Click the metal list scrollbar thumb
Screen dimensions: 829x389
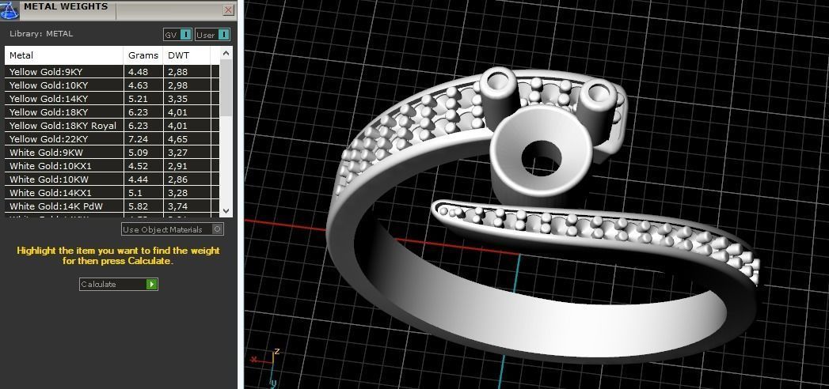click(x=226, y=88)
